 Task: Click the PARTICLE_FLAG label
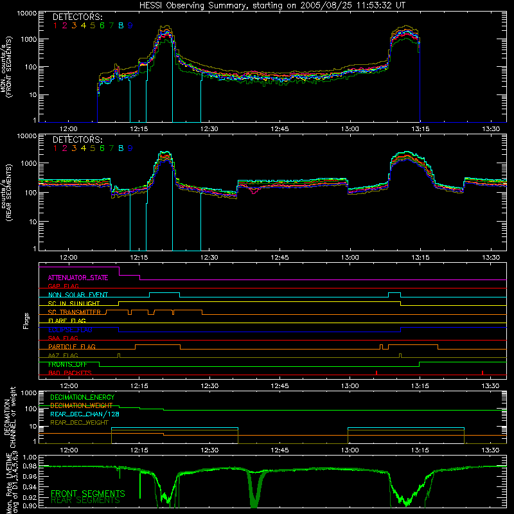72,346
